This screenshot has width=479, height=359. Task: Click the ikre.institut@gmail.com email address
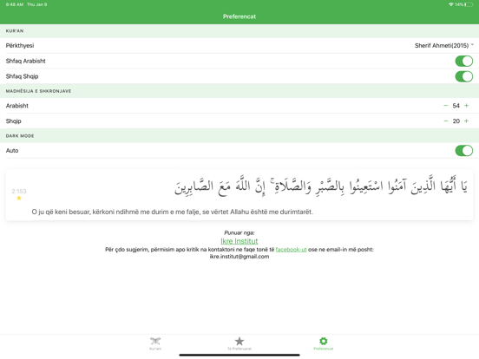tap(239, 257)
